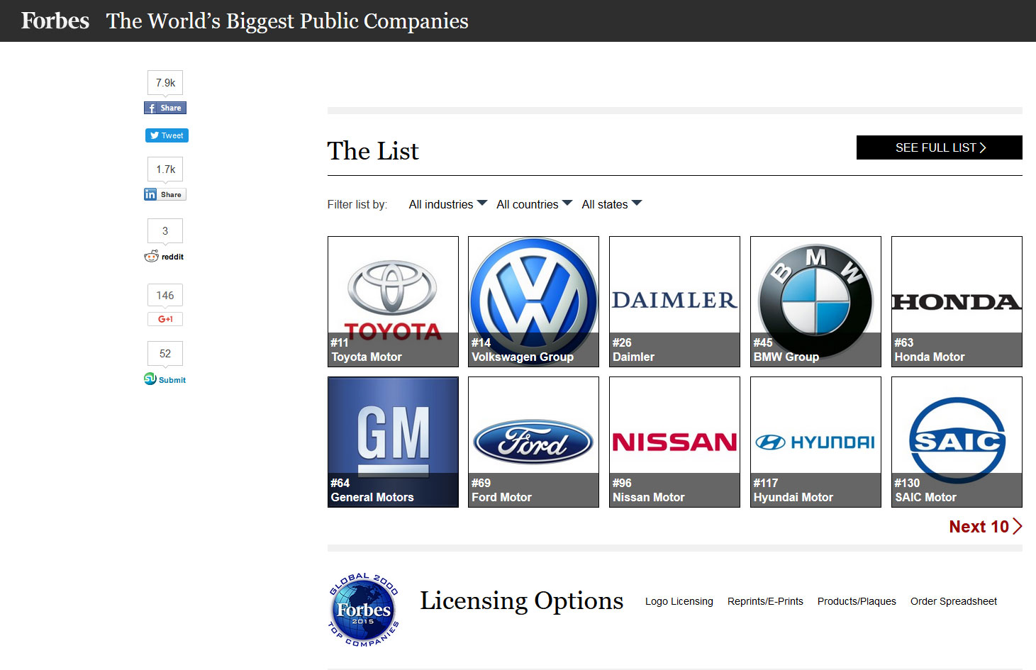
Task: Open the BMW Group tile
Action: tap(815, 301)
